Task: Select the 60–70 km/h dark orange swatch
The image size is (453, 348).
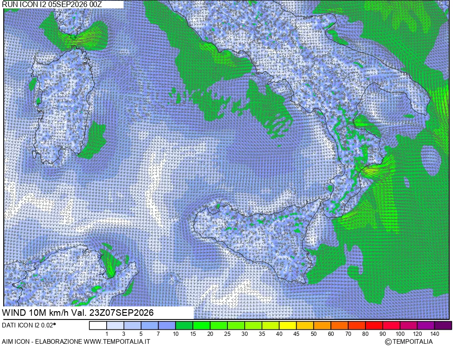Action: coord(339,326)
